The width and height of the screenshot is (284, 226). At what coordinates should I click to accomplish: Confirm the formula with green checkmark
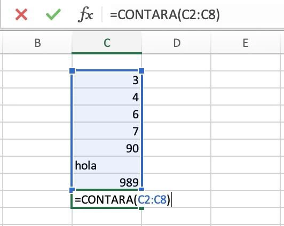[53, 14]
